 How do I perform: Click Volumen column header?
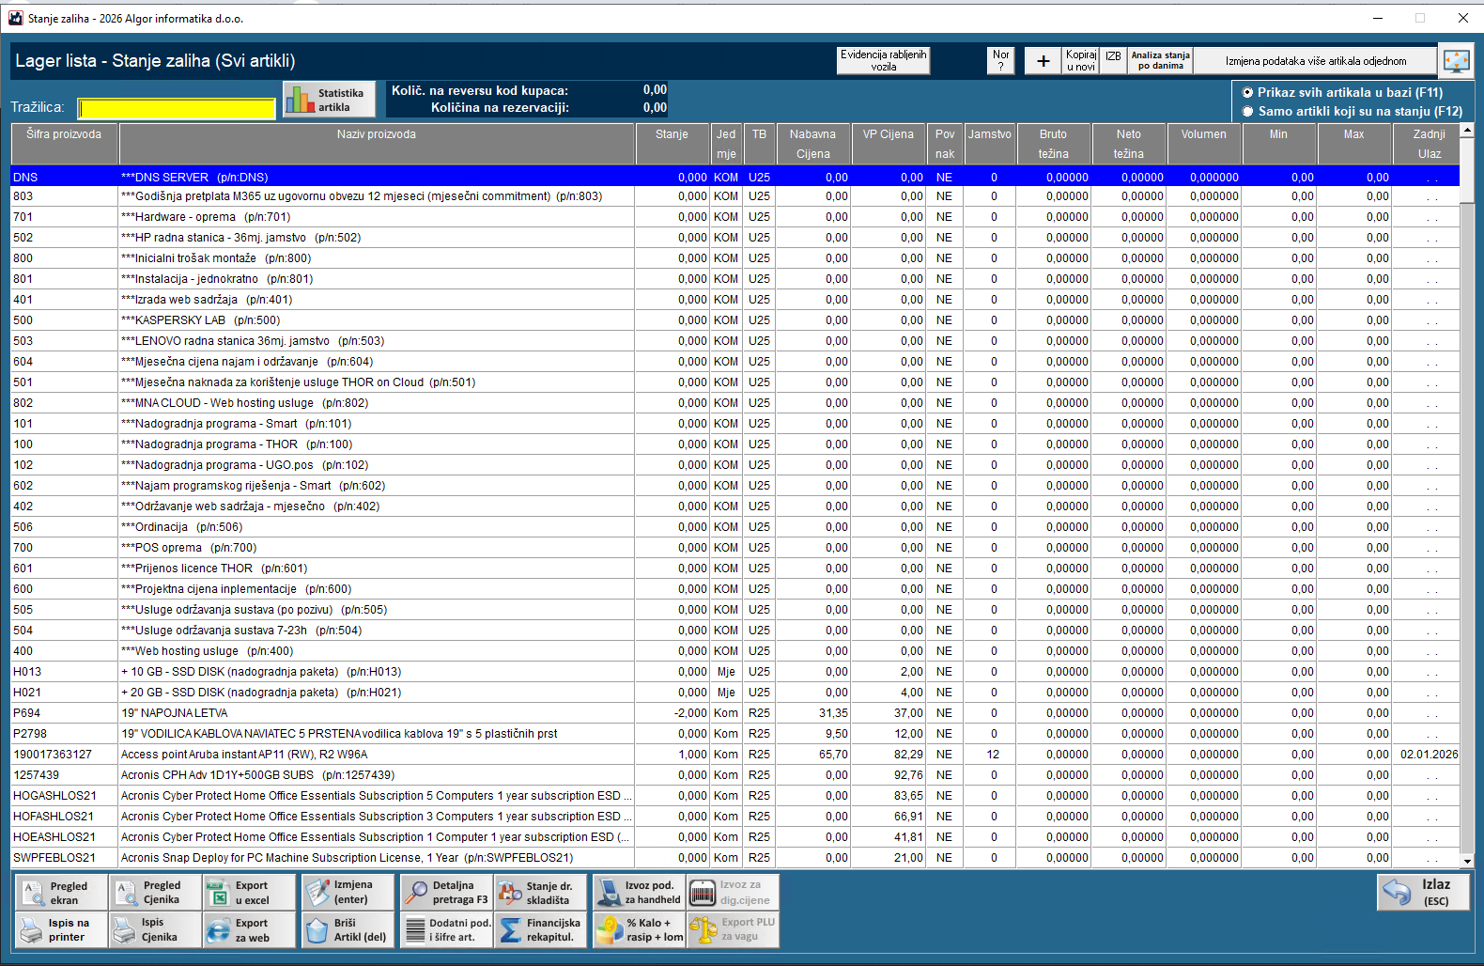pyautogui.click(x=1203, y=144)
